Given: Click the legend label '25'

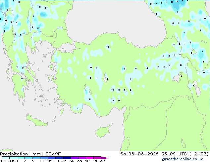Looking at the screenshot, I should click(x=64, y=161).
